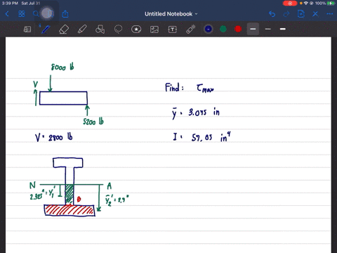Select the thinnest stroke thickness
The image size is (337, 253).
268,29
